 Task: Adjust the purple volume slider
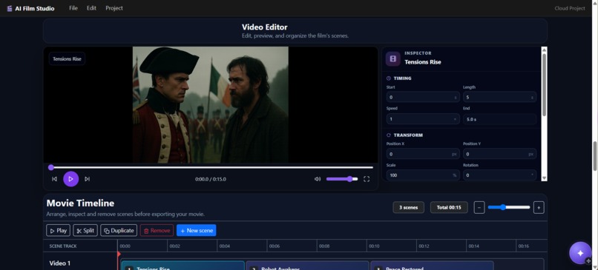pyautogui.click(x=342, y=179)
